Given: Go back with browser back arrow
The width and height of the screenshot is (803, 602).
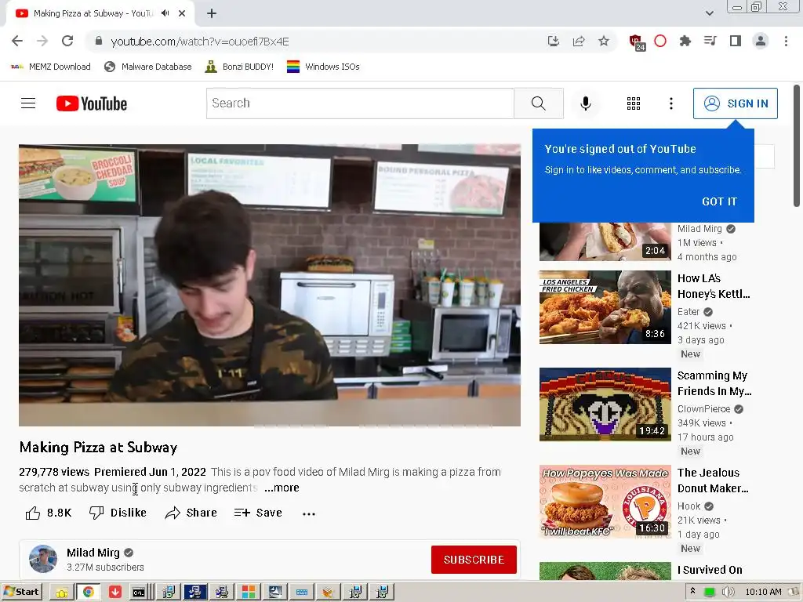Looking at the screenshot, I should pos(17,41).
